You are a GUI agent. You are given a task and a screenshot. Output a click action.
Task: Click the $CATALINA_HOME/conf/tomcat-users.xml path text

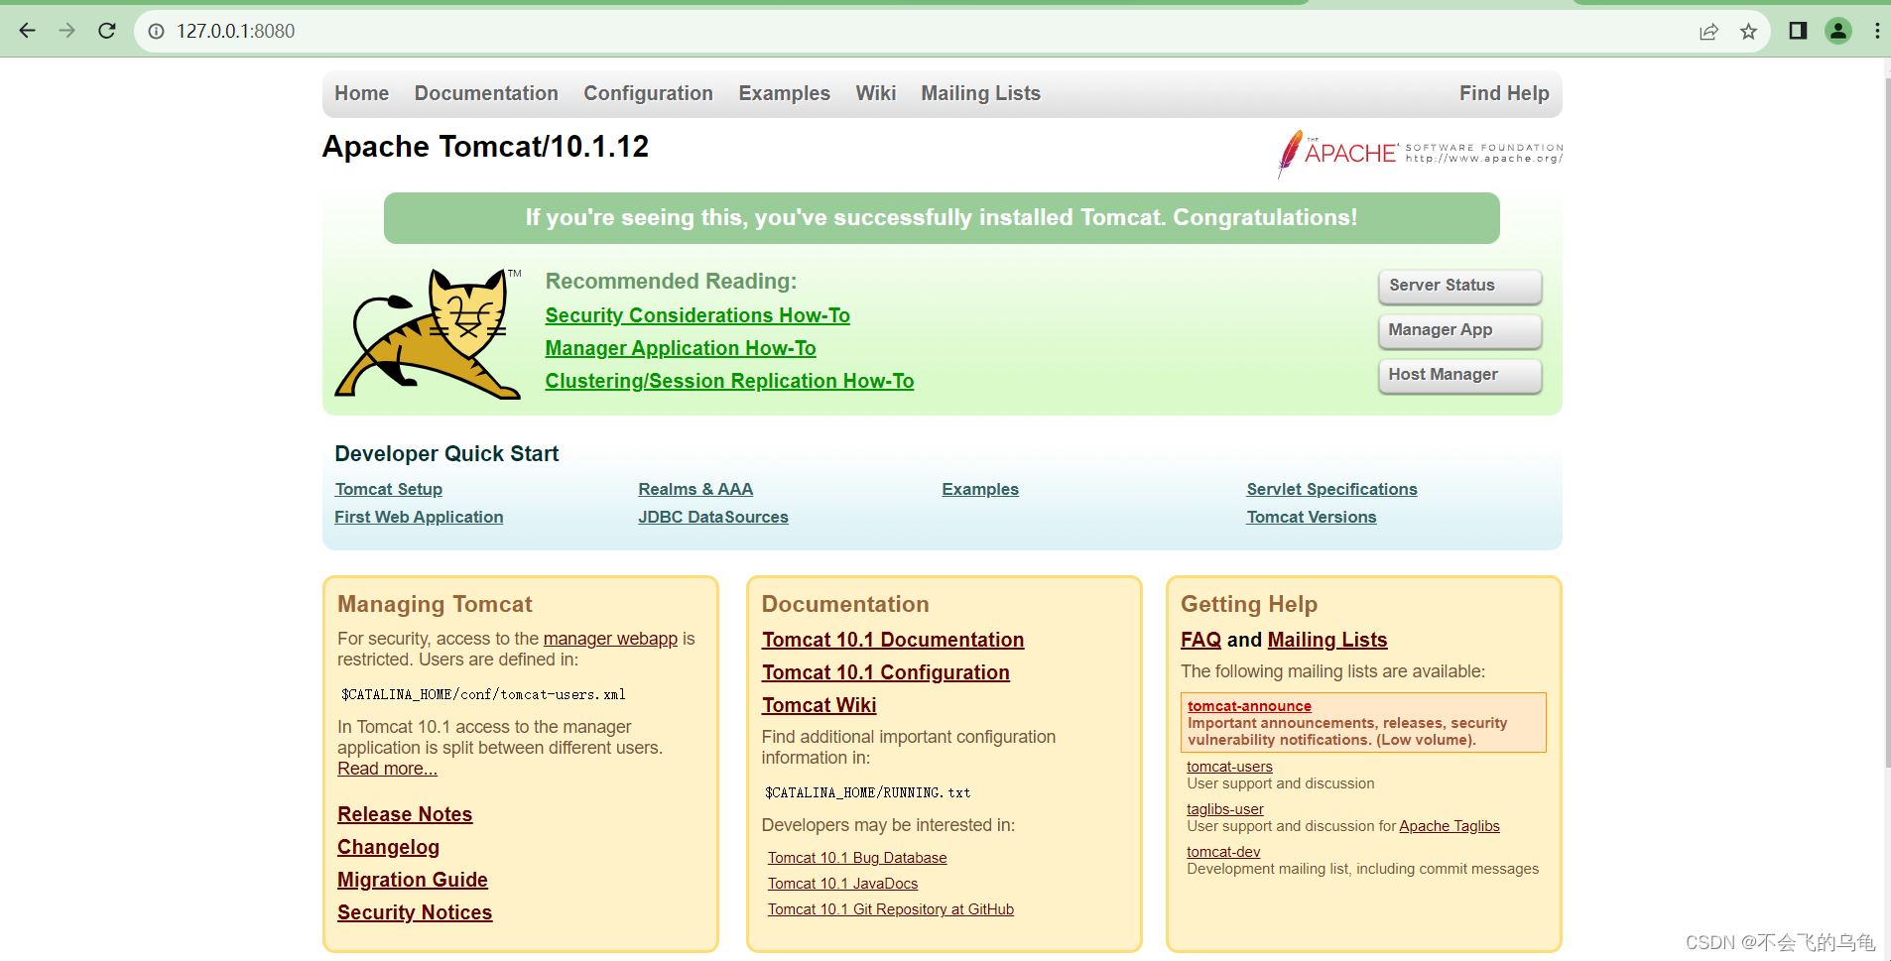tap(483, 694)
